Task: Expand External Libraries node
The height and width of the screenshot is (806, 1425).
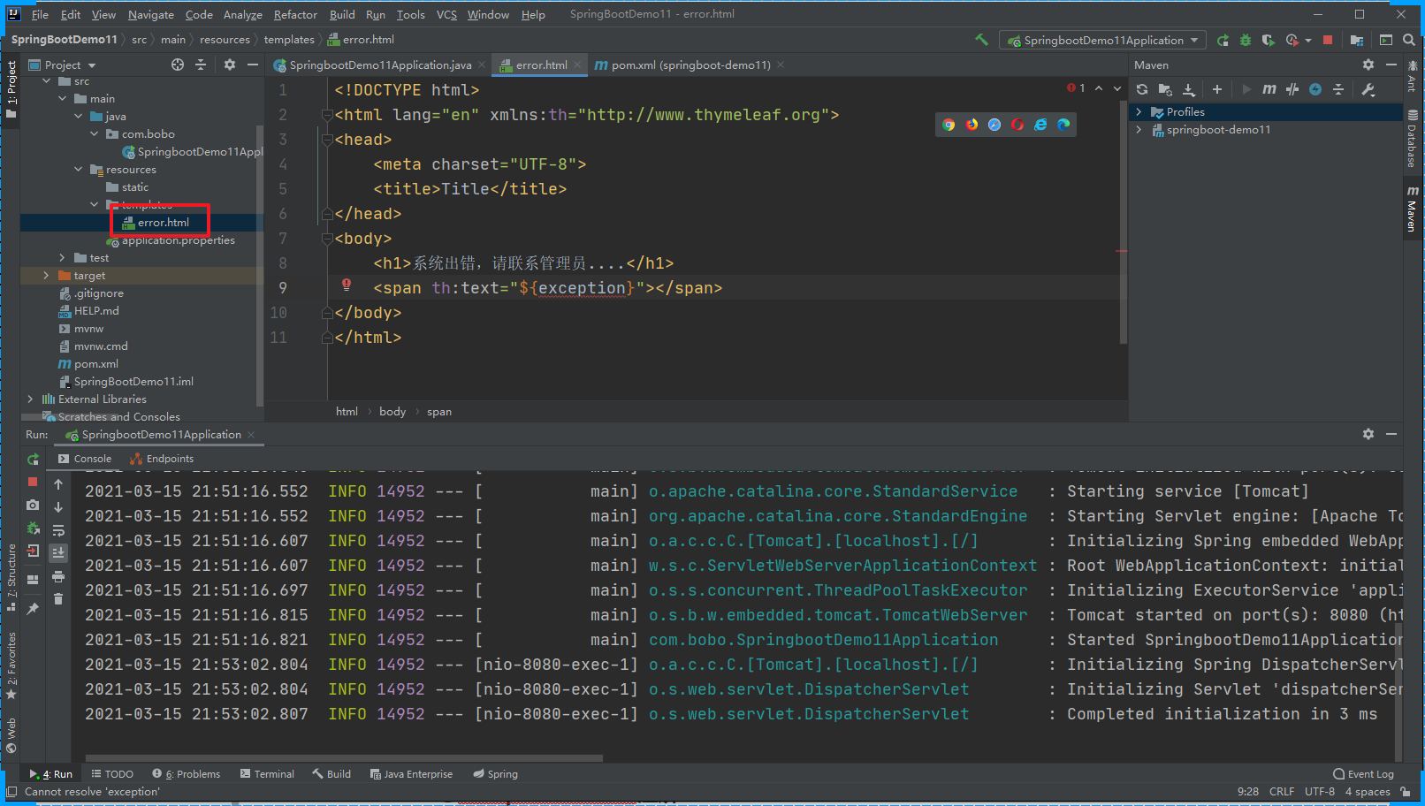Action: pos(30,399)
